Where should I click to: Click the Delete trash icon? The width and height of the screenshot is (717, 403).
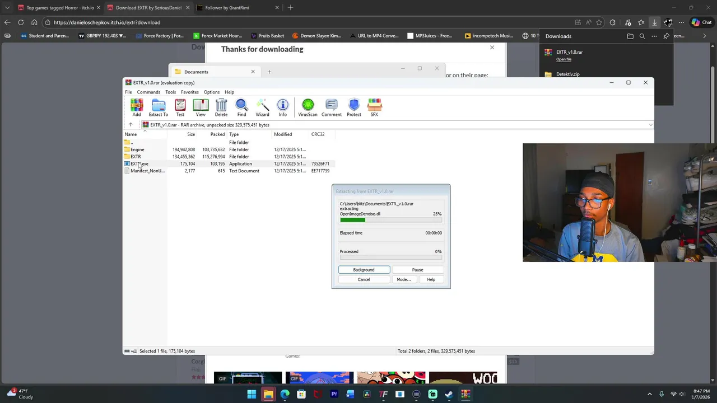[x=221, y=107]
